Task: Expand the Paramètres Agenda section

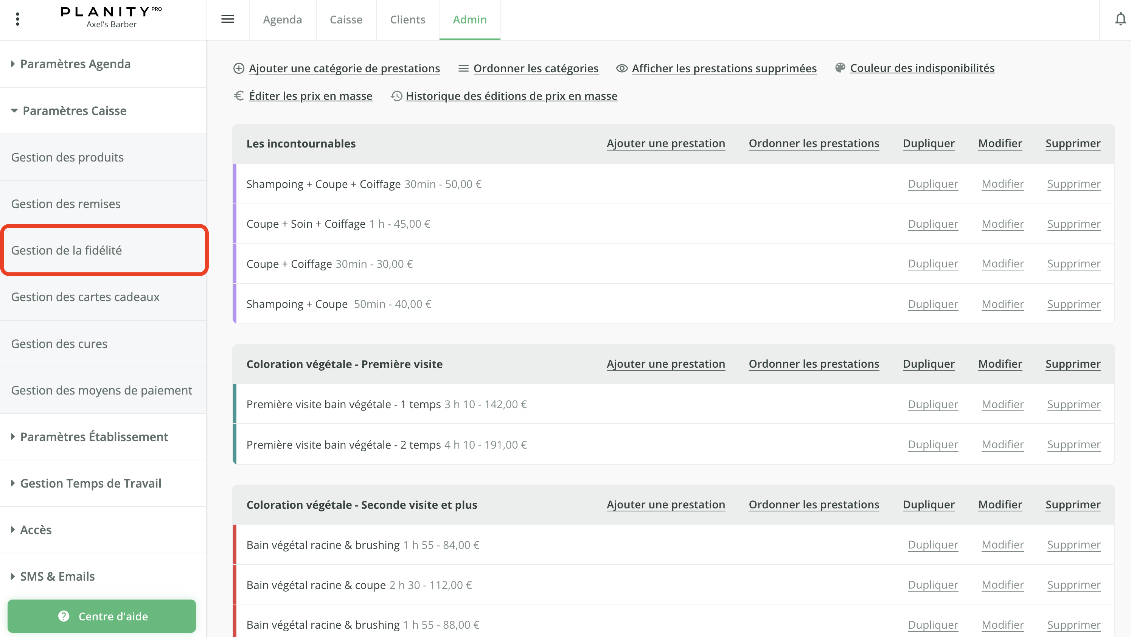Action: pyautogui.click(x=76, y=64)
